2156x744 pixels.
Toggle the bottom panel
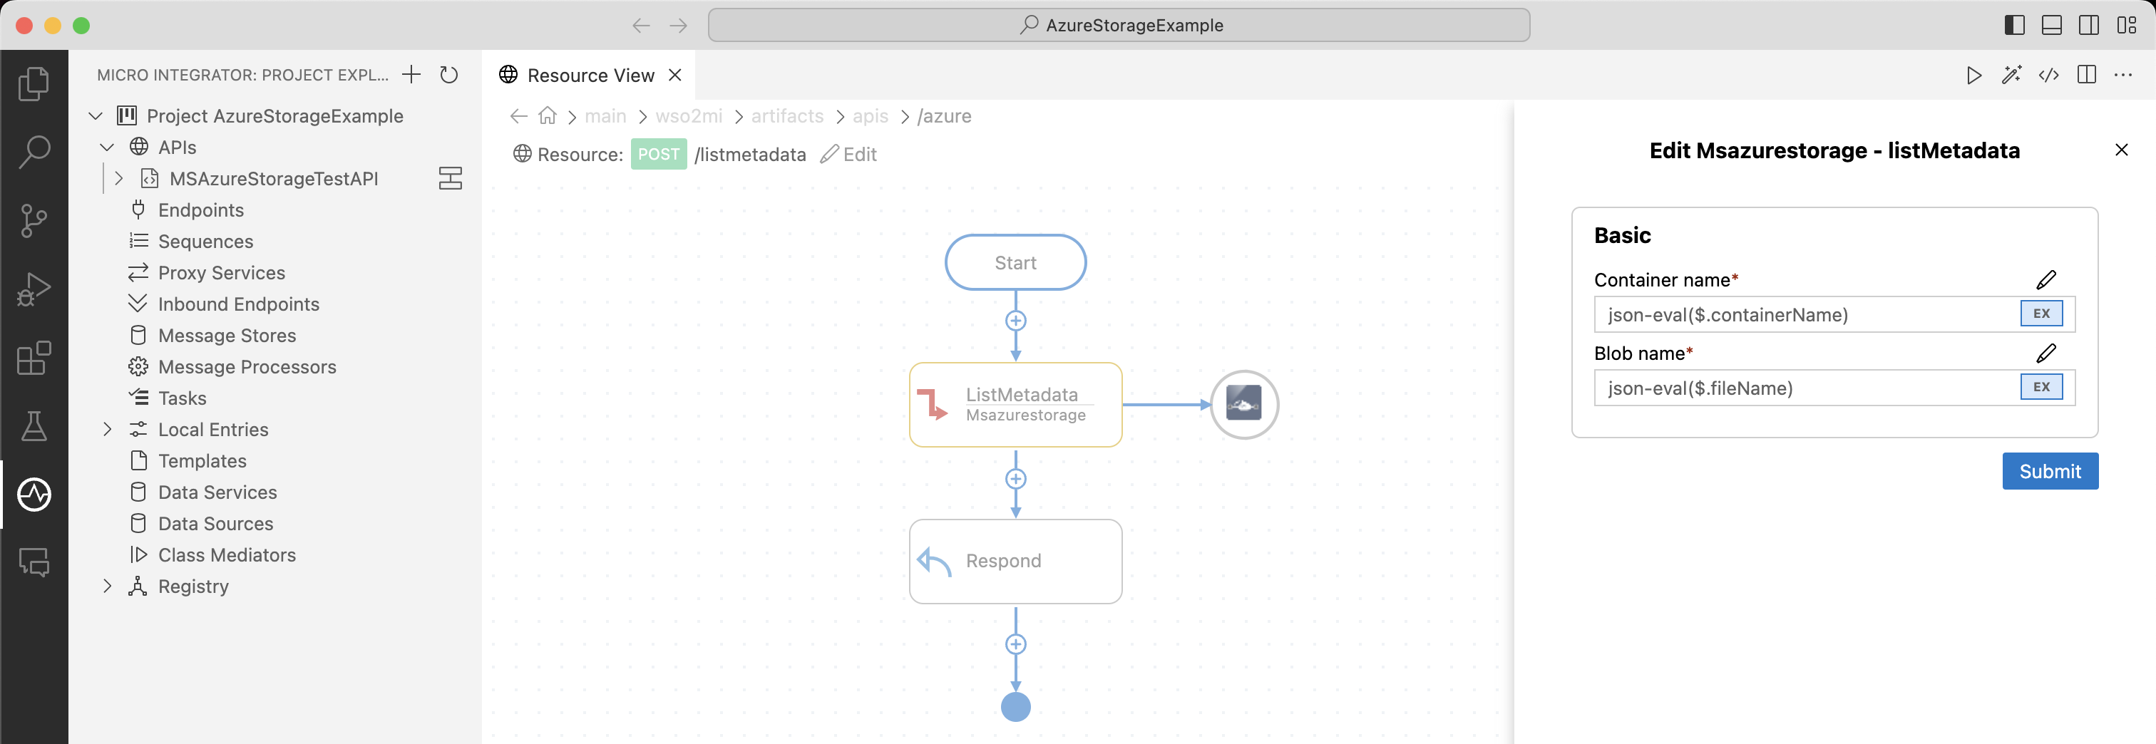2051,25
